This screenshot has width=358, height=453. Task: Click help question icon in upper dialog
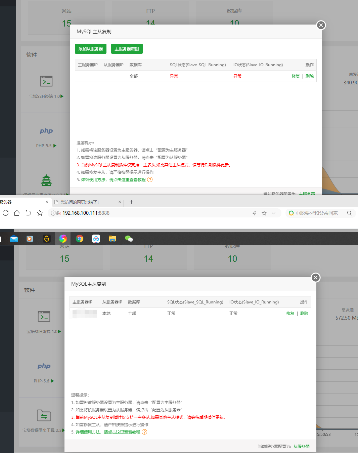(x=150, y=179)
